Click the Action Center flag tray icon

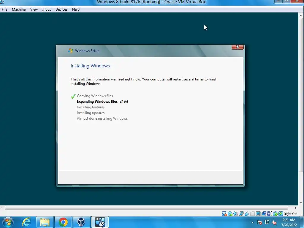coord(260,222)
